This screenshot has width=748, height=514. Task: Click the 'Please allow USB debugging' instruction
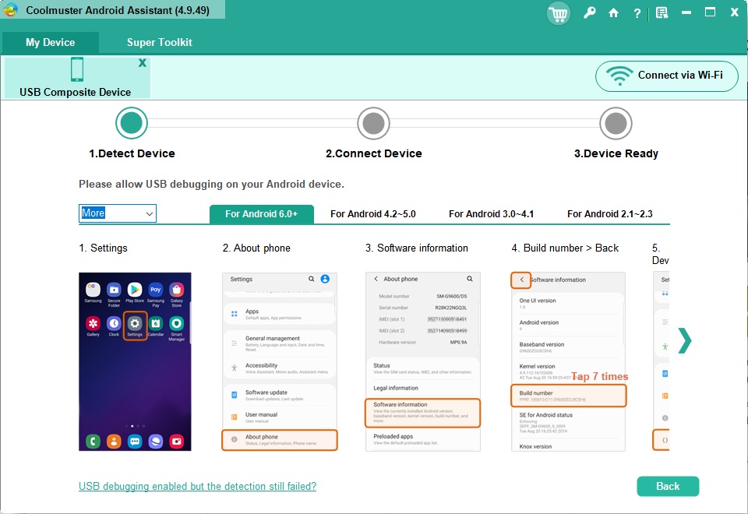(x=211, y=184)
